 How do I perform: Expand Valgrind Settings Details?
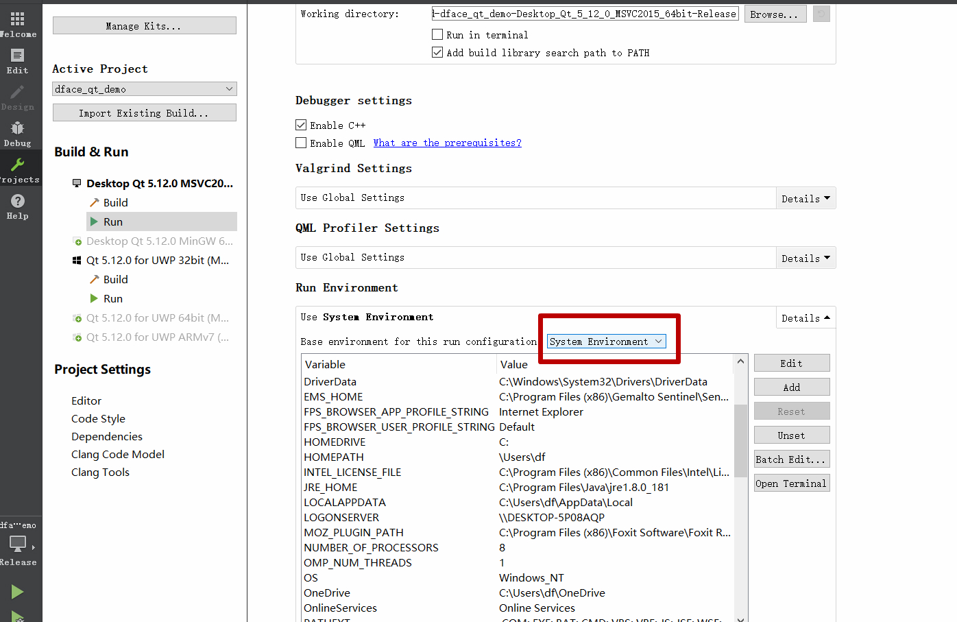[805, 198]
